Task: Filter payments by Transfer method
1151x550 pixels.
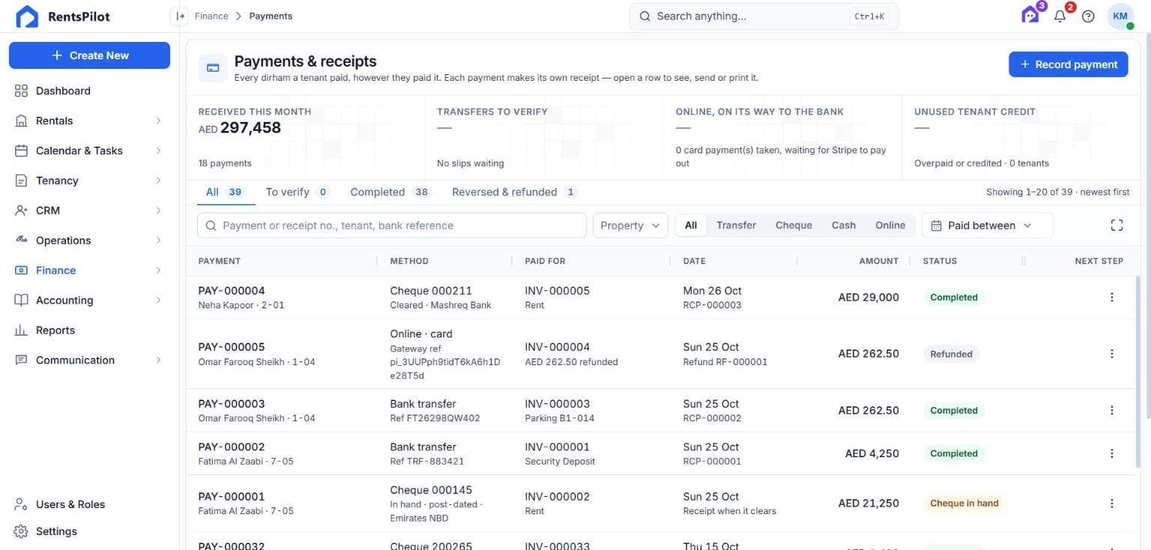Action: [736, 225]
